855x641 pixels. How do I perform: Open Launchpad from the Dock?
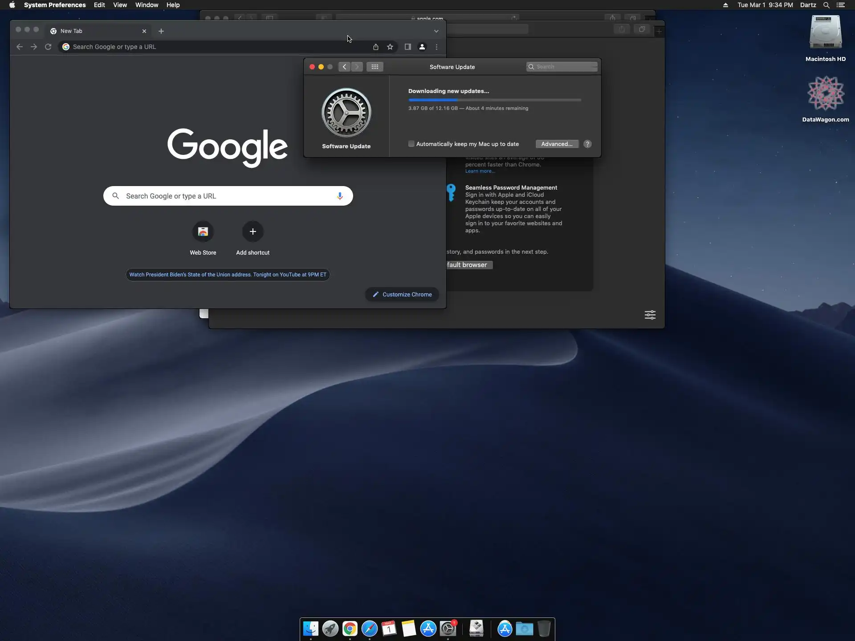330,629
